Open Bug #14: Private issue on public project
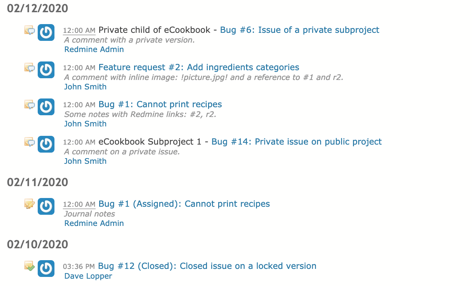This screenshot has height=286, width=472. 297,142
